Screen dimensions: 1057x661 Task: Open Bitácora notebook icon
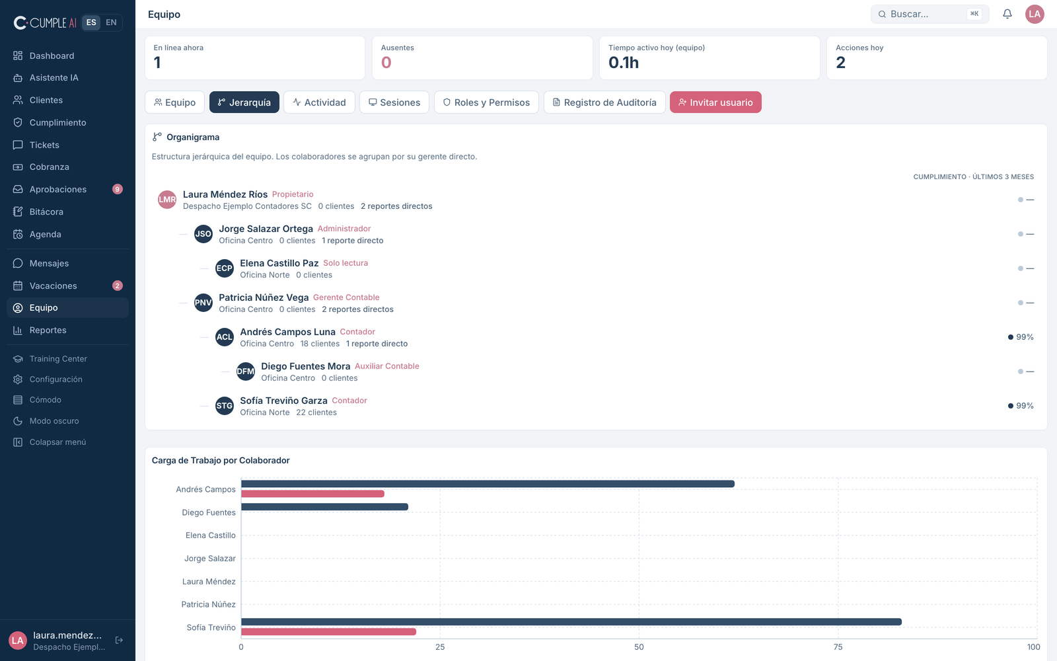tap(18, 212)
